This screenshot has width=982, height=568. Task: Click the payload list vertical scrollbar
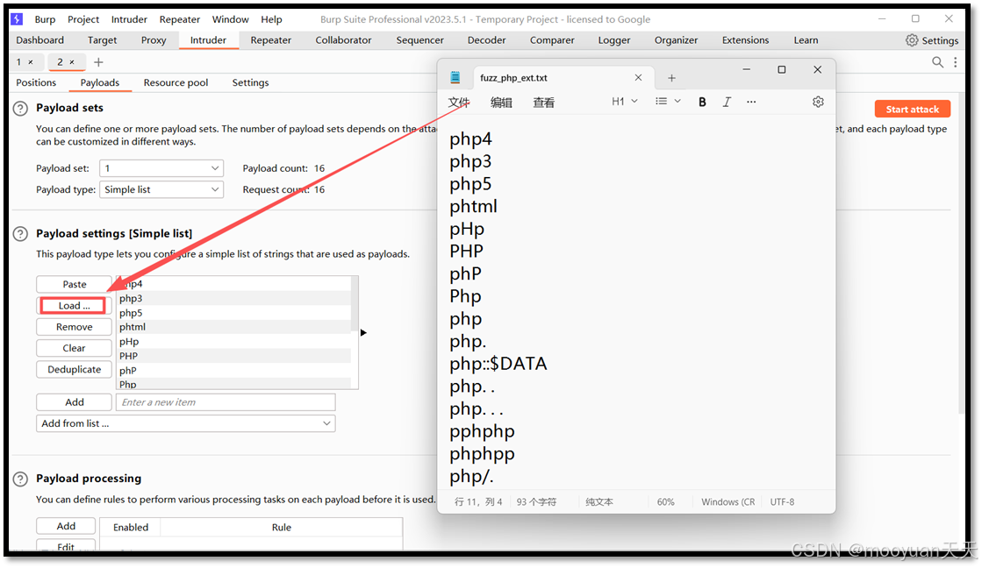pos(355,304)
